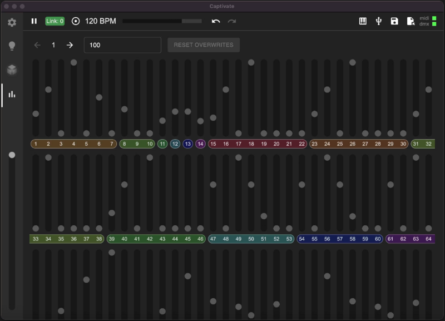Undo the last action
The height and width of the screenshot is (321, 445).
tap(216, 21)
